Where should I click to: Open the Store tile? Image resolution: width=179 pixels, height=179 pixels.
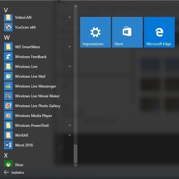(x=127, y=32)
